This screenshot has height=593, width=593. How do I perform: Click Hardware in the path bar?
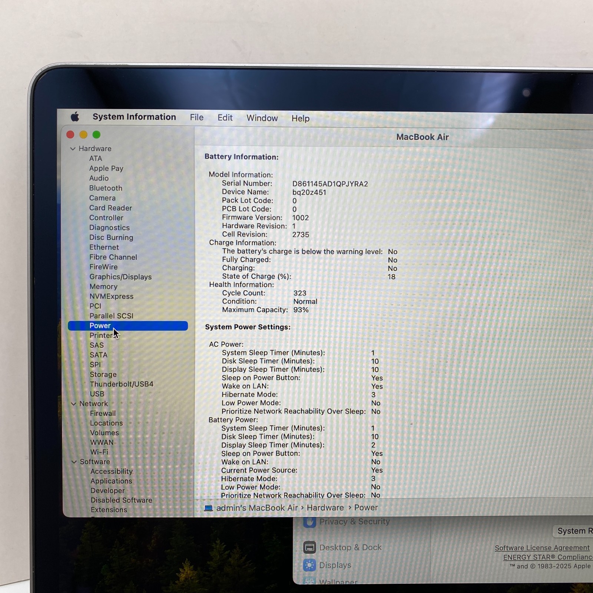point(325,508)
